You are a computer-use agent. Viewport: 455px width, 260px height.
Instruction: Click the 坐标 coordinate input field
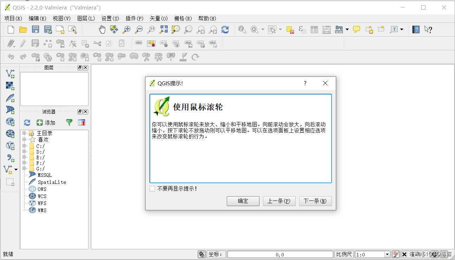click(280, 254)
